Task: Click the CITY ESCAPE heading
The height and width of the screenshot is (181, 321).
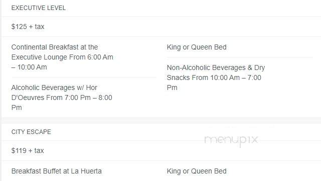Action: [x=31, y=132]
